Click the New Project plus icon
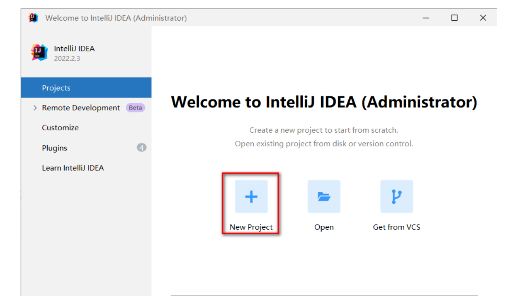 click(251, 197)
